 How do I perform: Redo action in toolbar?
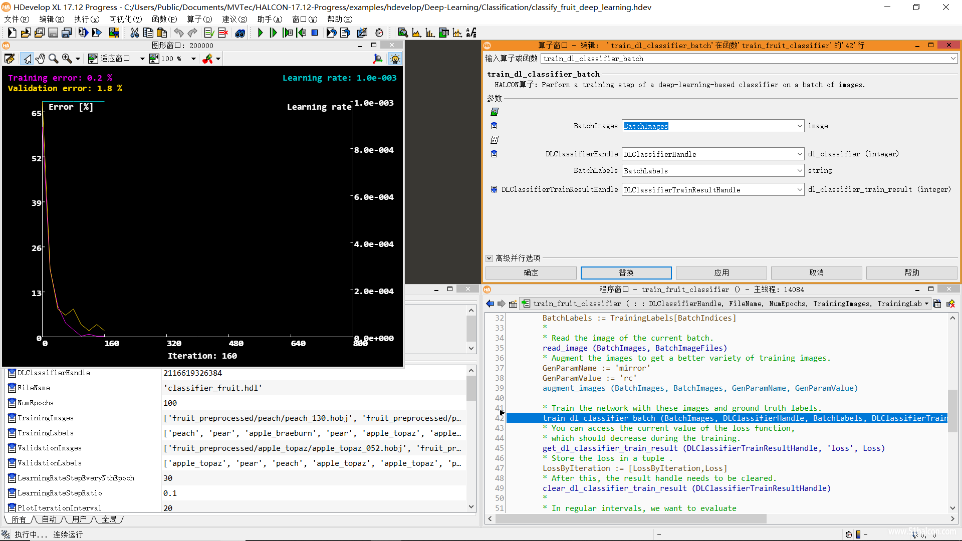point(192,33)
